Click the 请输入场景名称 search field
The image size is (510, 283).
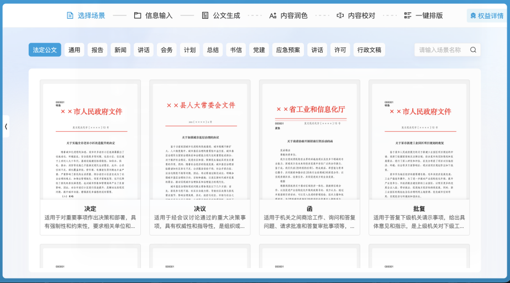447,50
